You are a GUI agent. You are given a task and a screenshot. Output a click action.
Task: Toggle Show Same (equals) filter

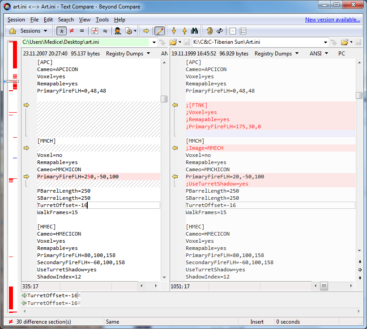[82, 31]
